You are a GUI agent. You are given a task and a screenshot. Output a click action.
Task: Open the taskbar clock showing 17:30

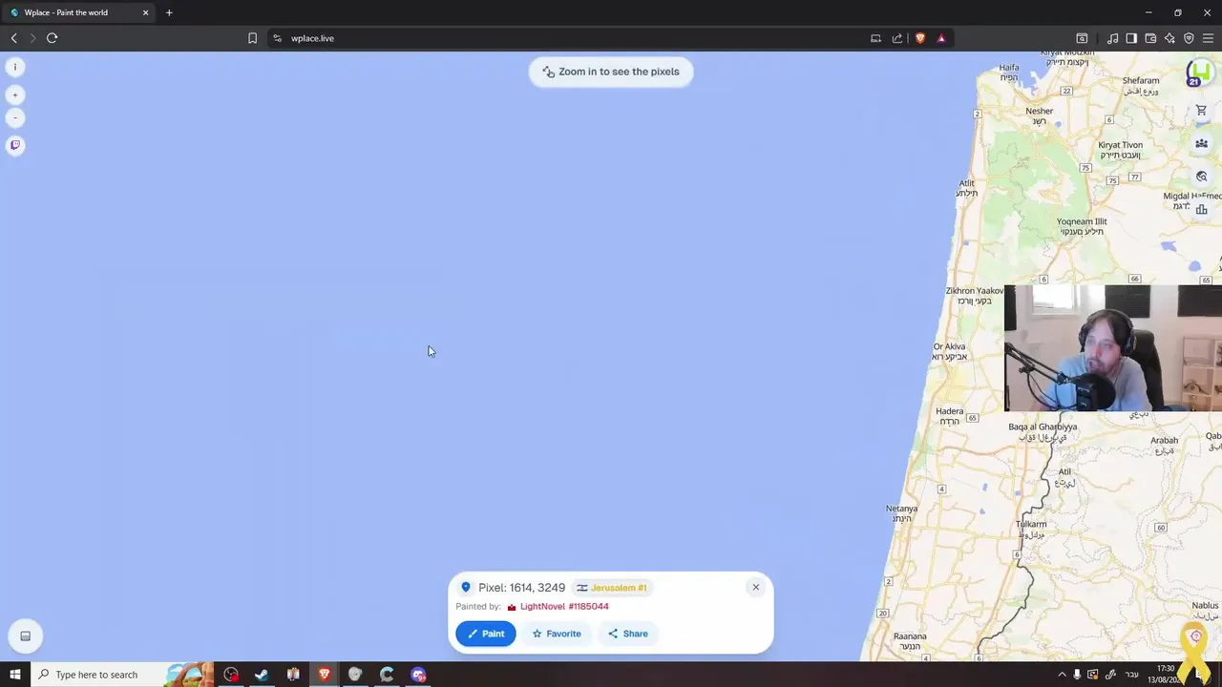pyautogui.click(x=1166, y=675)
